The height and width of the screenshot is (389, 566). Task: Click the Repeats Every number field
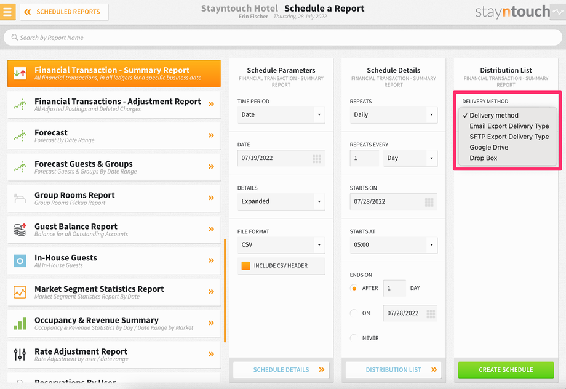(364, 158)
